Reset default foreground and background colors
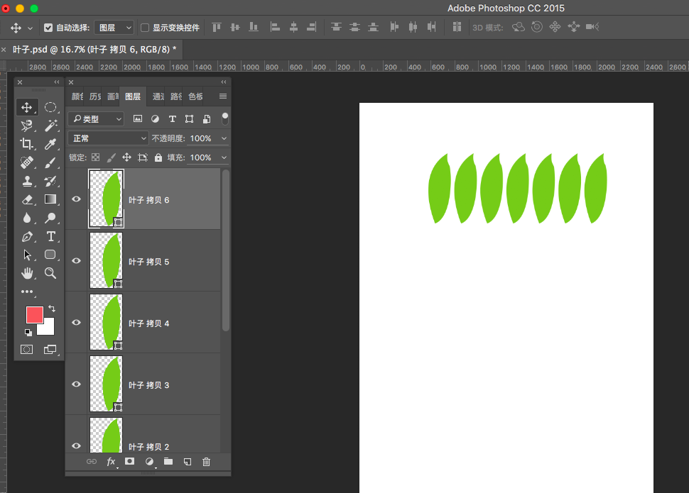The width and height of the screenshot is (689, 493). point(28,332)
